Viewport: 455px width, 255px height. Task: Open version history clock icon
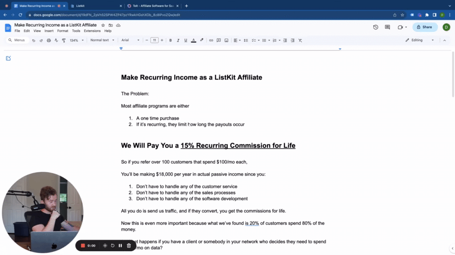pos(376,27)
